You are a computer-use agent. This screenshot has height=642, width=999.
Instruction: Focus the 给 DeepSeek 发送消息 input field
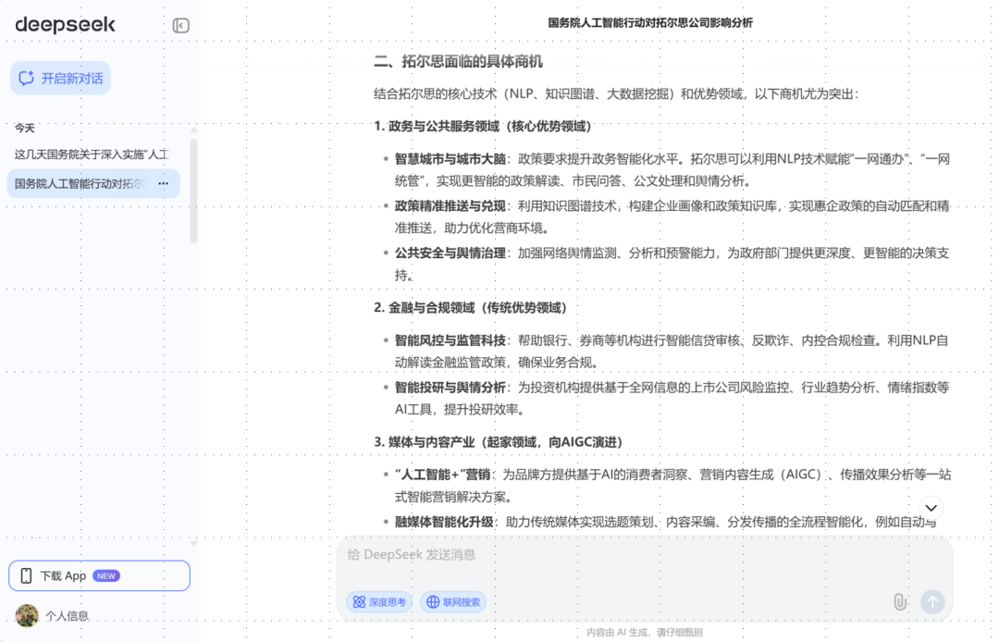click(x=644, y=555)
